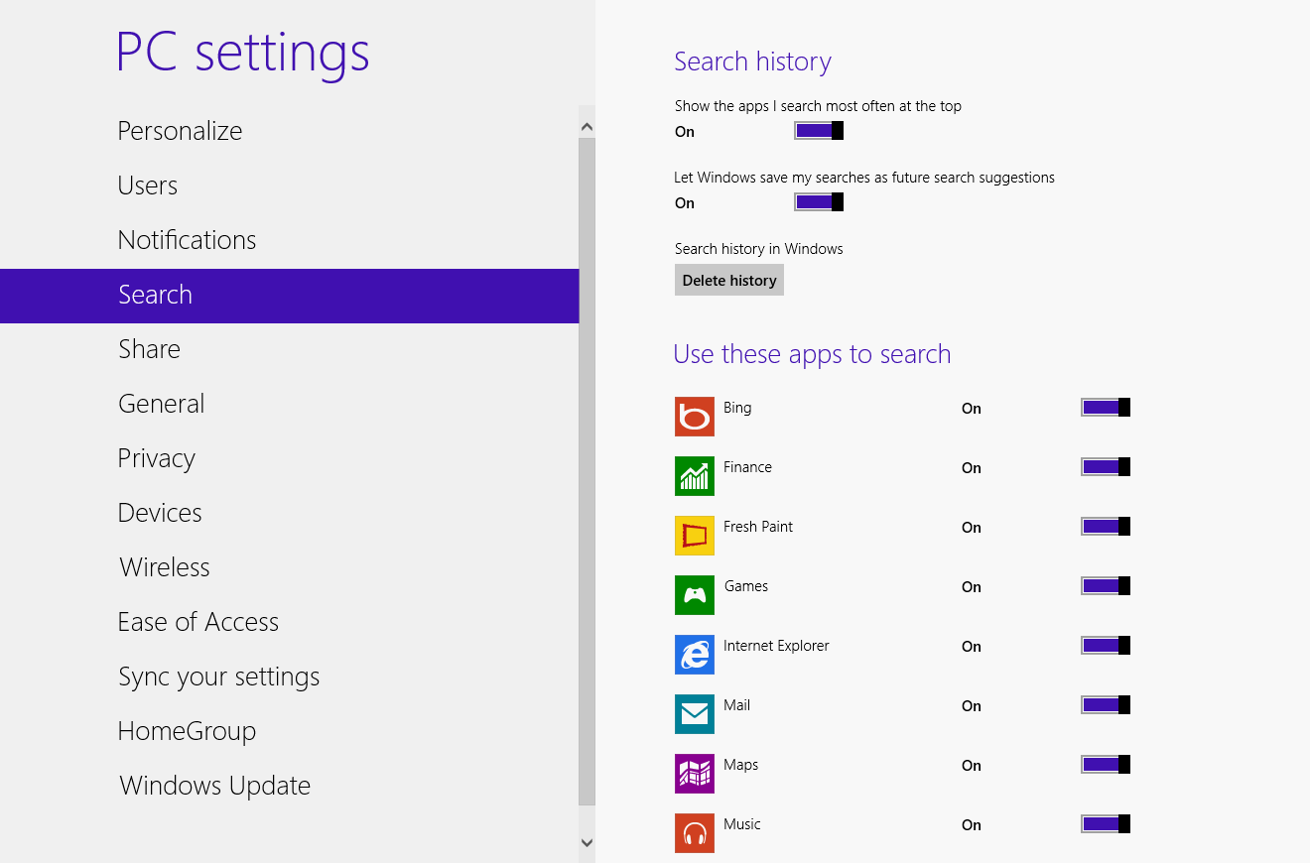1310x863 pixels.
Task: Turn off Bing search toggle
Action: (x=1106, y=408)
